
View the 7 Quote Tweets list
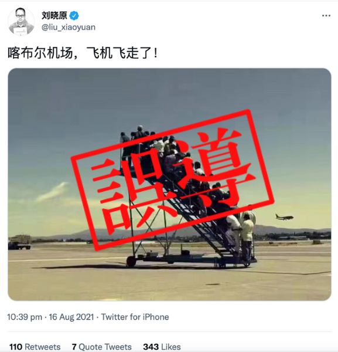(101, 347)
